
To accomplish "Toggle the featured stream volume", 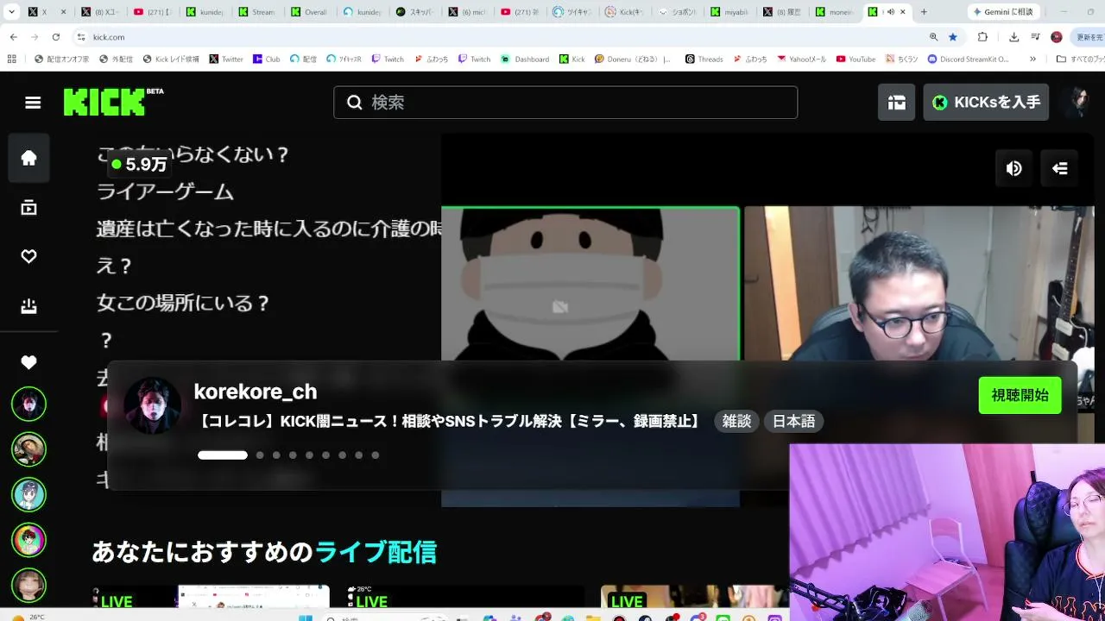I will (1014, 168).
